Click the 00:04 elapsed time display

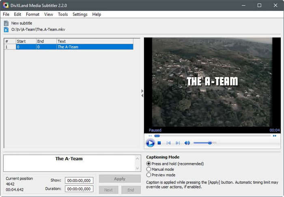275,130
